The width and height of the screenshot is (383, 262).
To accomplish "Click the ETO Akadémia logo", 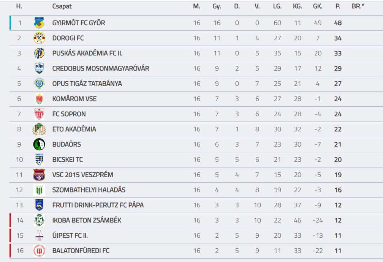I will coord(39,129).
